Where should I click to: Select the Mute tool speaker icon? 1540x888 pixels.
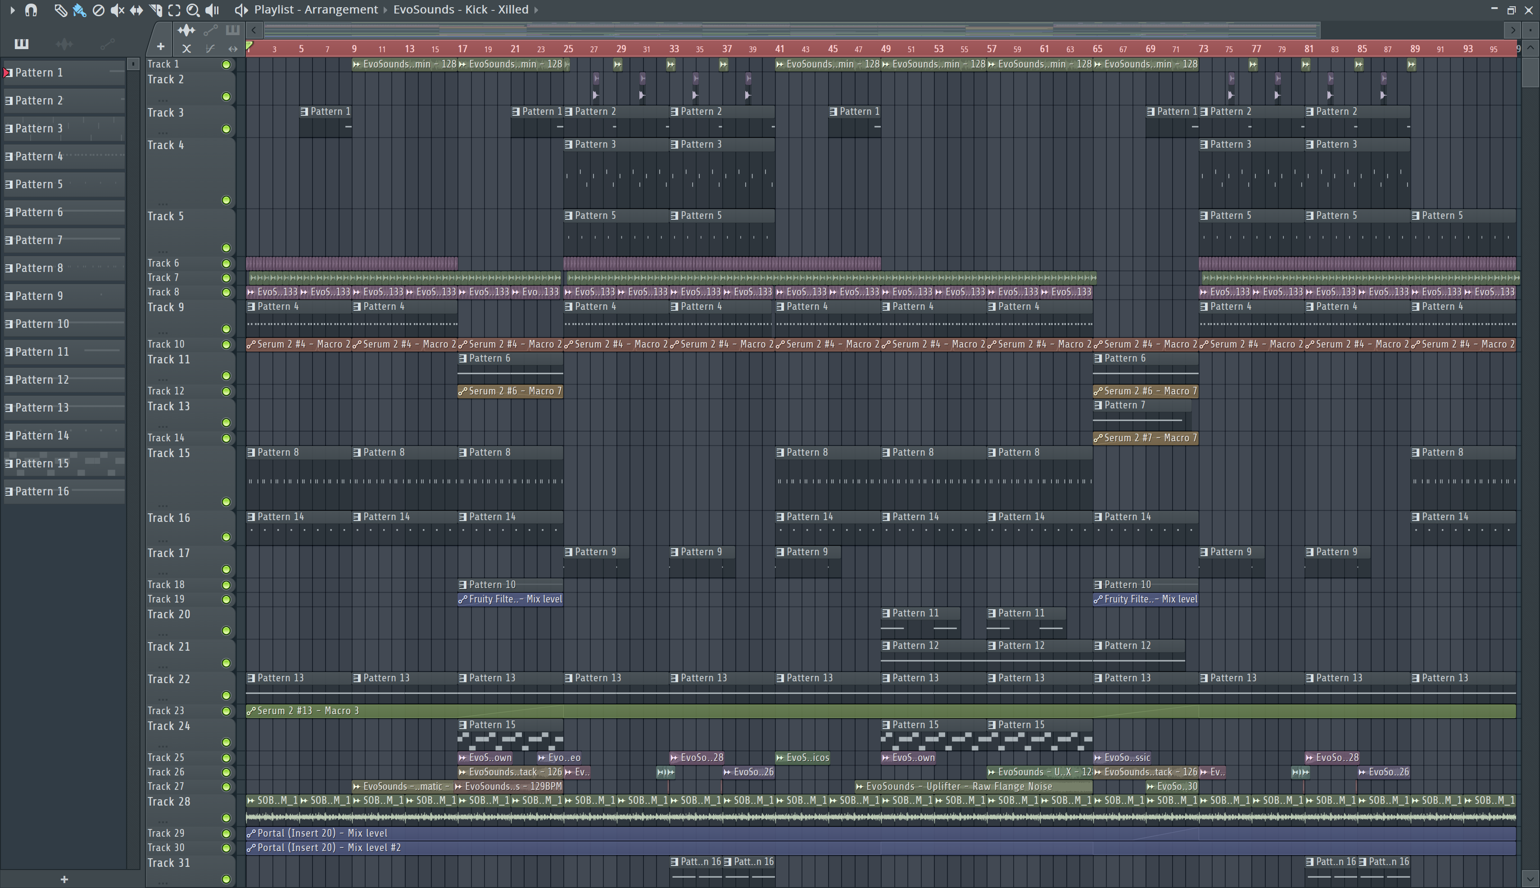tap(117, 10)
